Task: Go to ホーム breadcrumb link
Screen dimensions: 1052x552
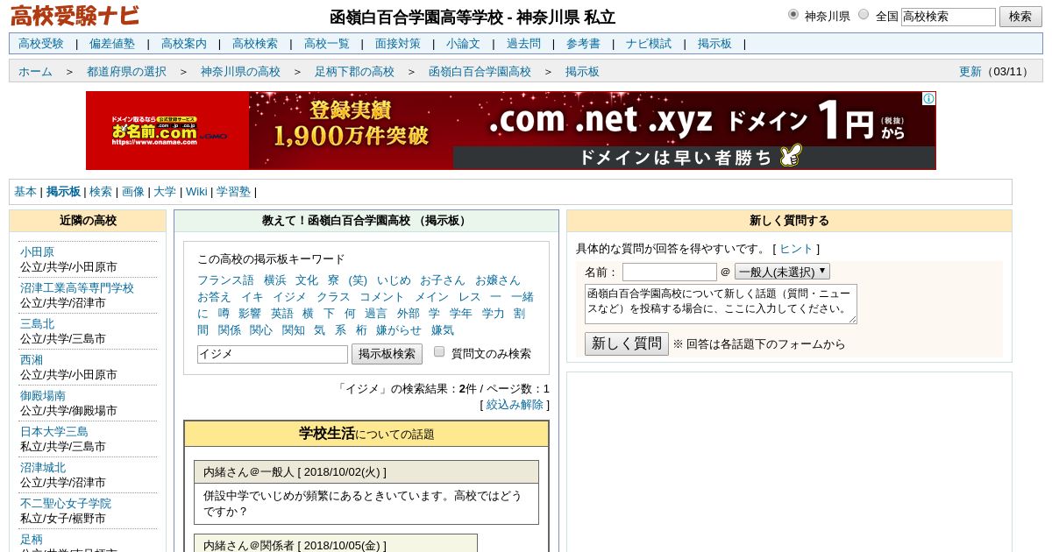Action: pos(35,72)
